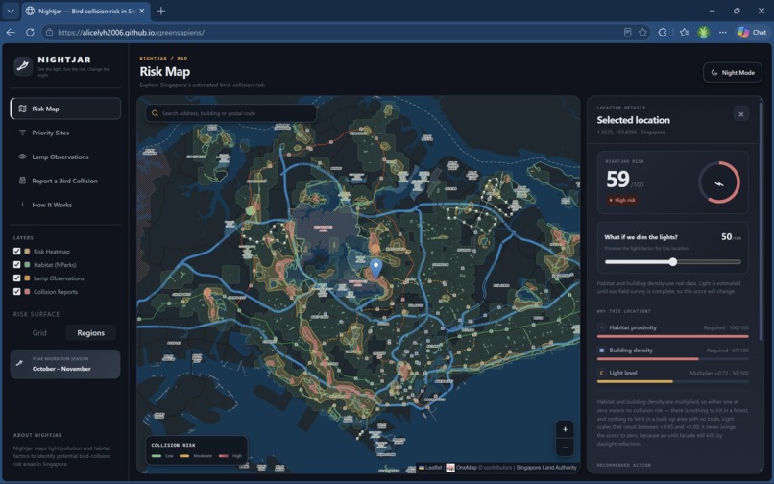This screenshot has width=774, height=484.
Task: Open How It Works page
Action: coord(65,205)
